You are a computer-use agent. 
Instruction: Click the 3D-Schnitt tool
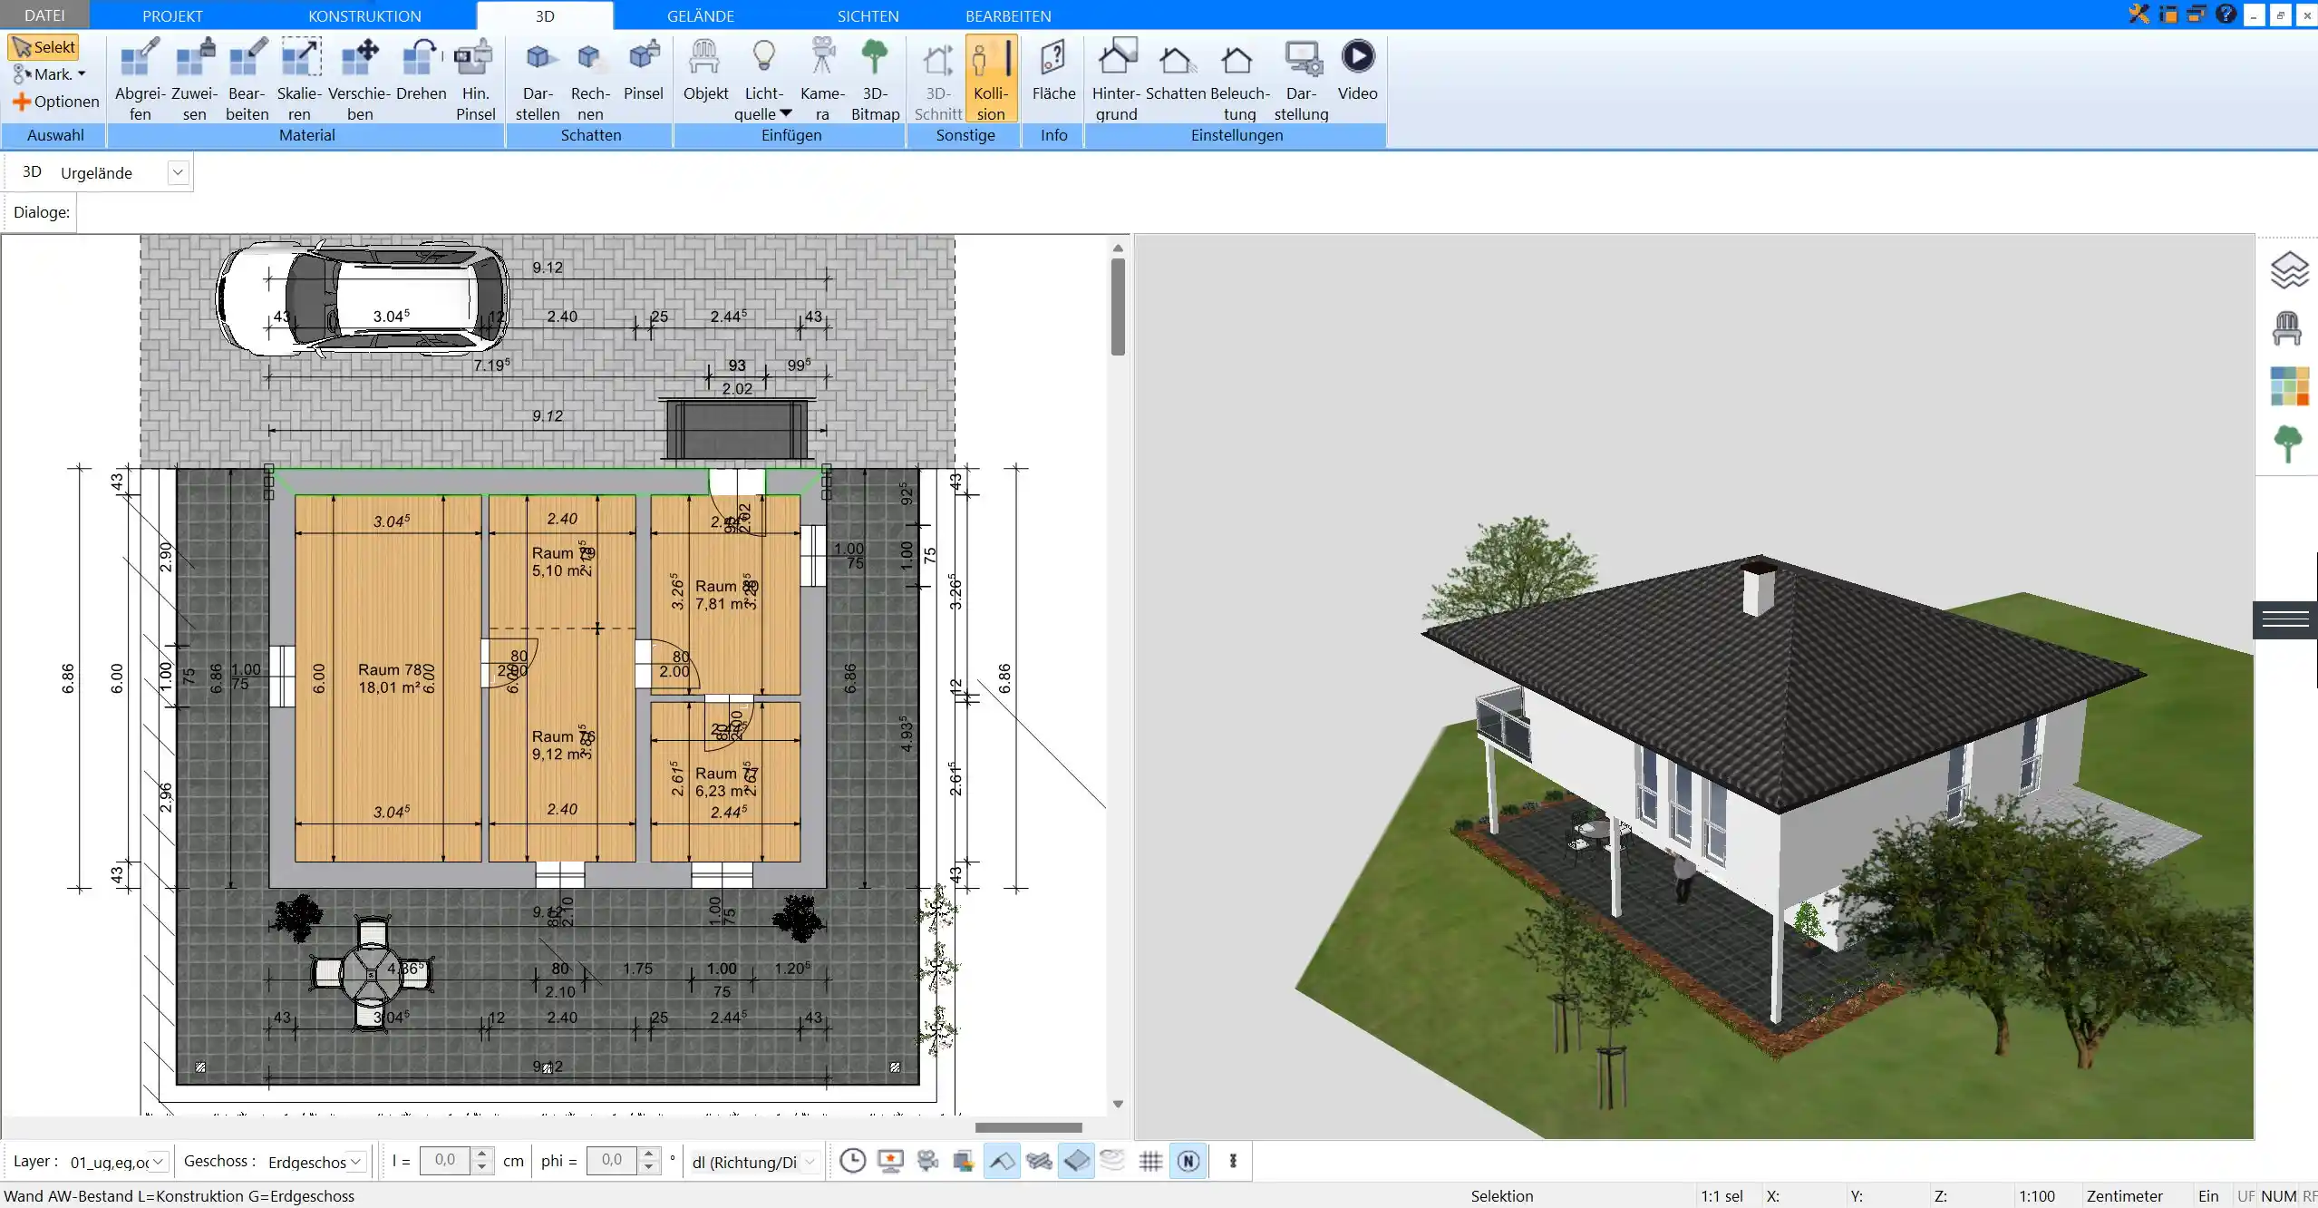tap(937, 79)
